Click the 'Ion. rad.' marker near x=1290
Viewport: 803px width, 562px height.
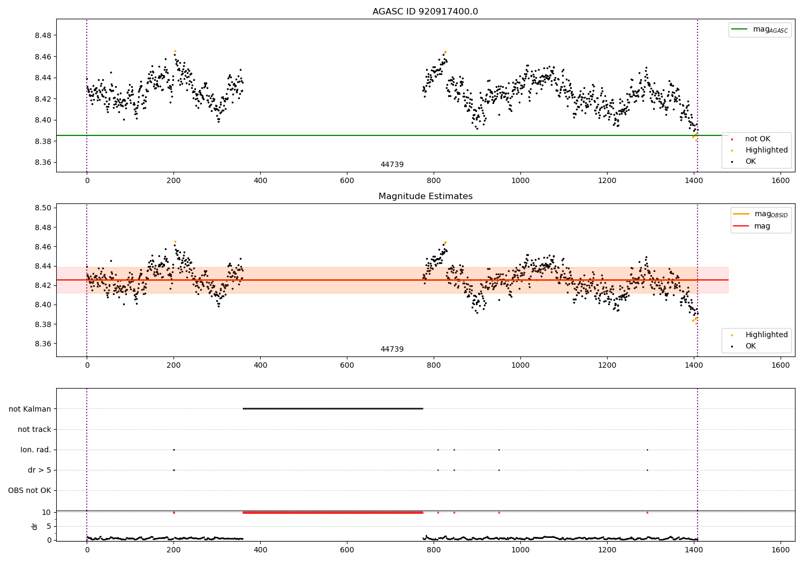click(x=647, y=450)
